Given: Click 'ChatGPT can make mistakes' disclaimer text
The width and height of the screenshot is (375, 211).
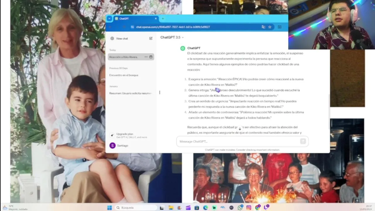Looking at the screenshot, I should [x=242, y=150].
